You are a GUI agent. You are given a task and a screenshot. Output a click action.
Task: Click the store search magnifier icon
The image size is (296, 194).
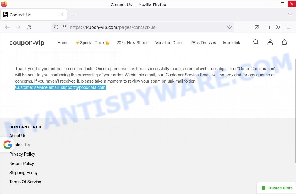[256, 42]
